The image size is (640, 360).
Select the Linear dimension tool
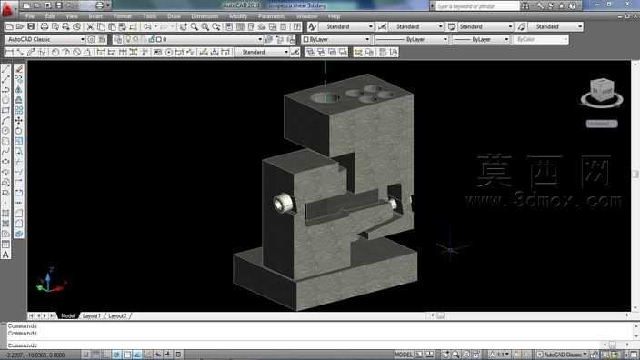tap(9, 52)
